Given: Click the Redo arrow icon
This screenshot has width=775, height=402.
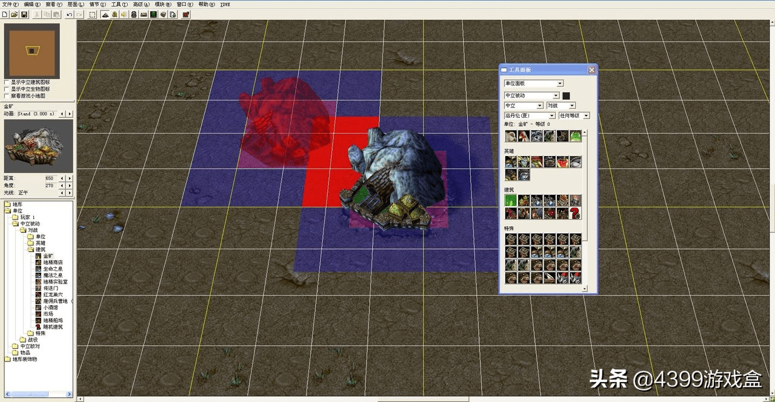Looking at the screenshot, I should [79, 14].
